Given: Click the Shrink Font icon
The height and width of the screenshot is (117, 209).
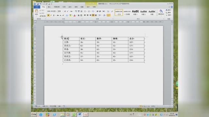Looking at the screenshot, I should 68,11.
